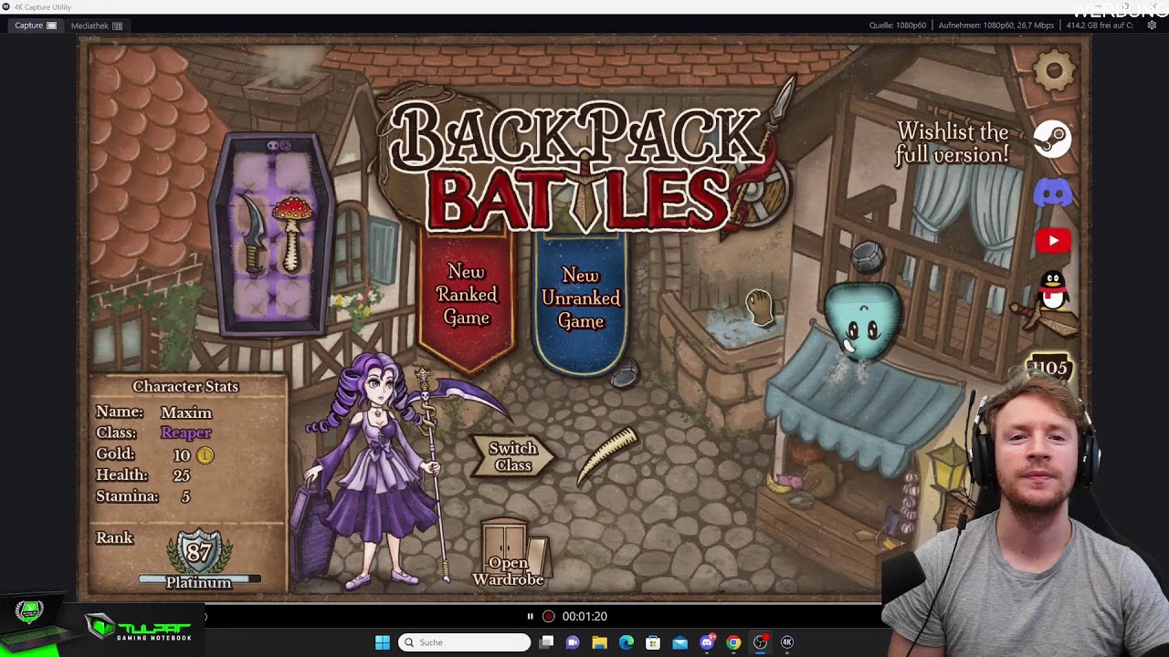Click the Platinum rank 87 badge
Image resolution: width=1169 pixels, height=657 pixels.
pyautogui.click(x=198, y=553)
